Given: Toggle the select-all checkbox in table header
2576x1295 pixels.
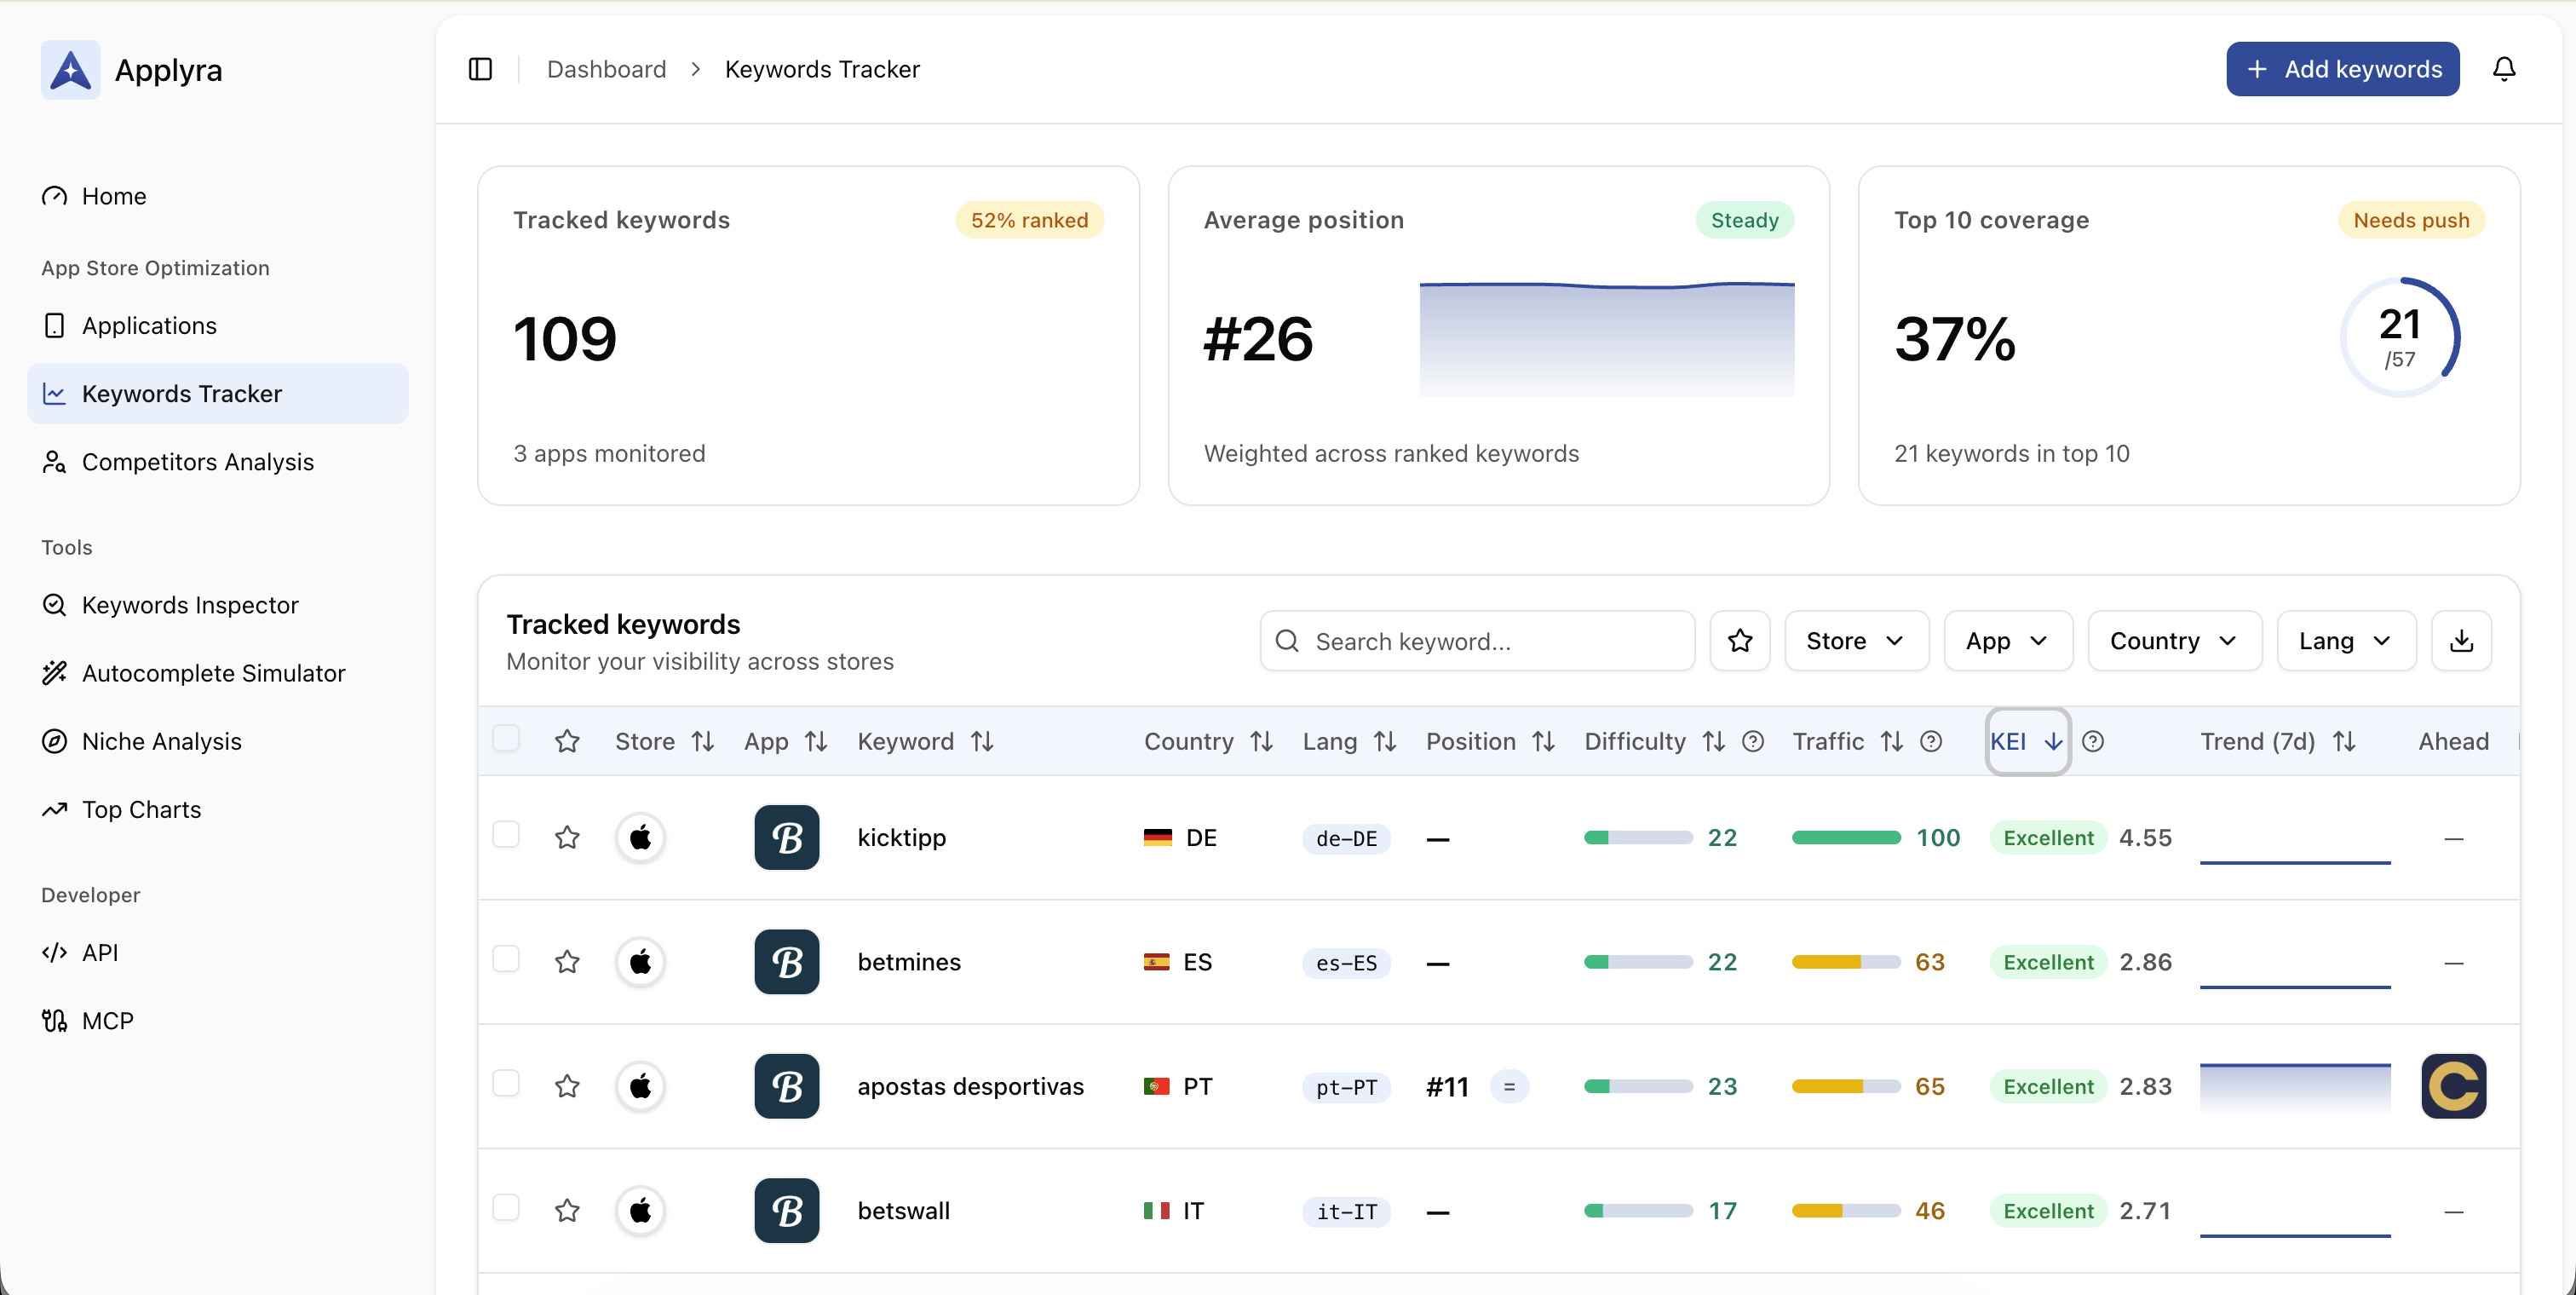Looking at the screenshot, I should pos(506,738).
